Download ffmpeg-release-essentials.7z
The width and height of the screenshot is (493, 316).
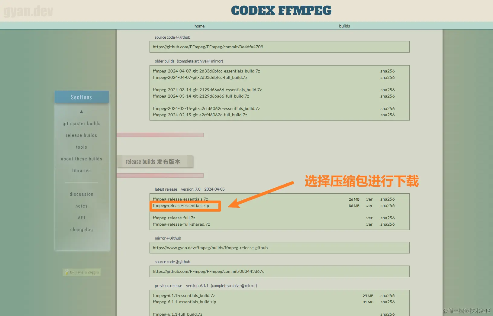(x=180, y=199)
